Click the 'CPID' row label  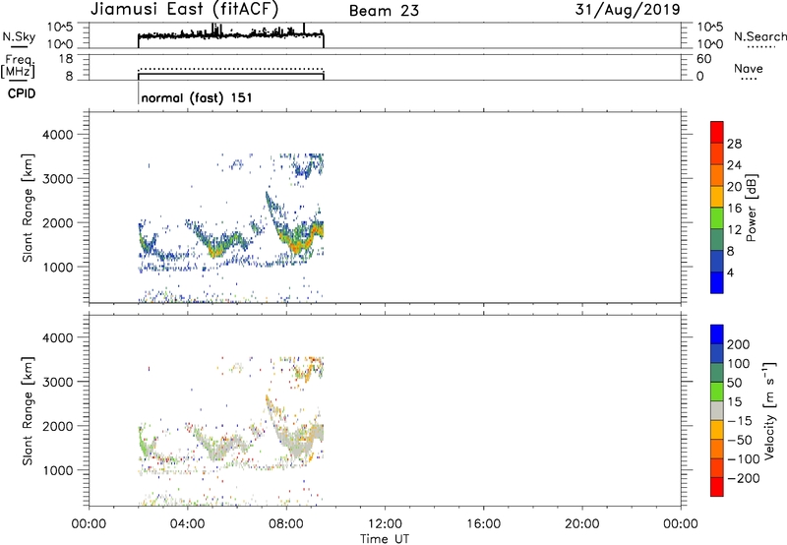click(22, 93)
